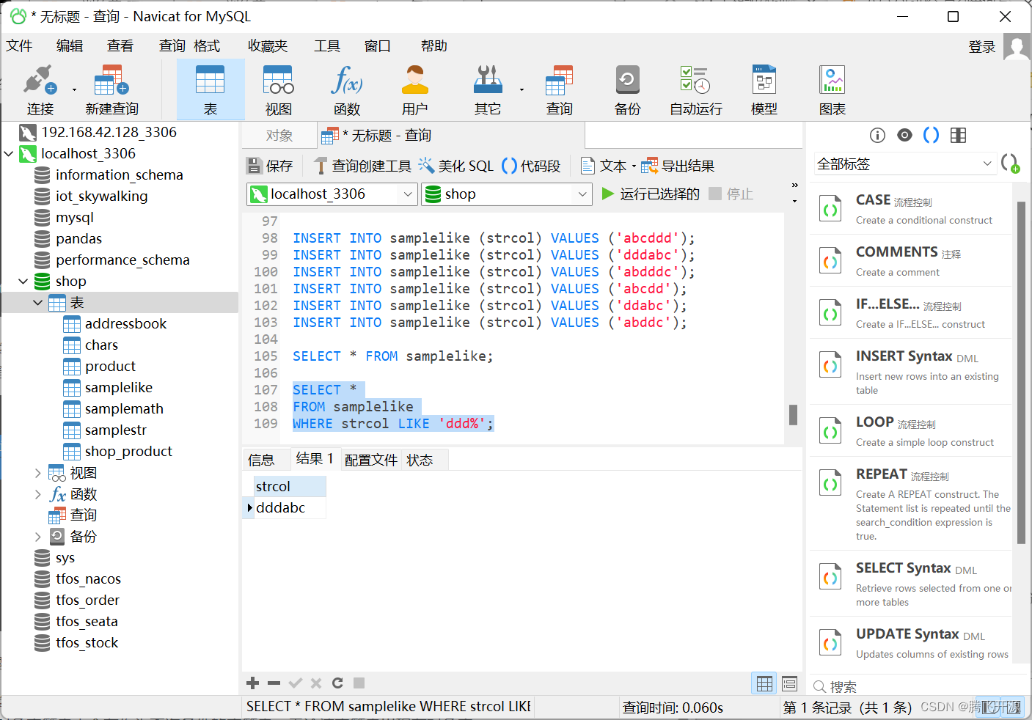Click the eye preview icon in right panel
Image resolution: width=1032 pixels, height=720 pixels.
tap(905, 135)
